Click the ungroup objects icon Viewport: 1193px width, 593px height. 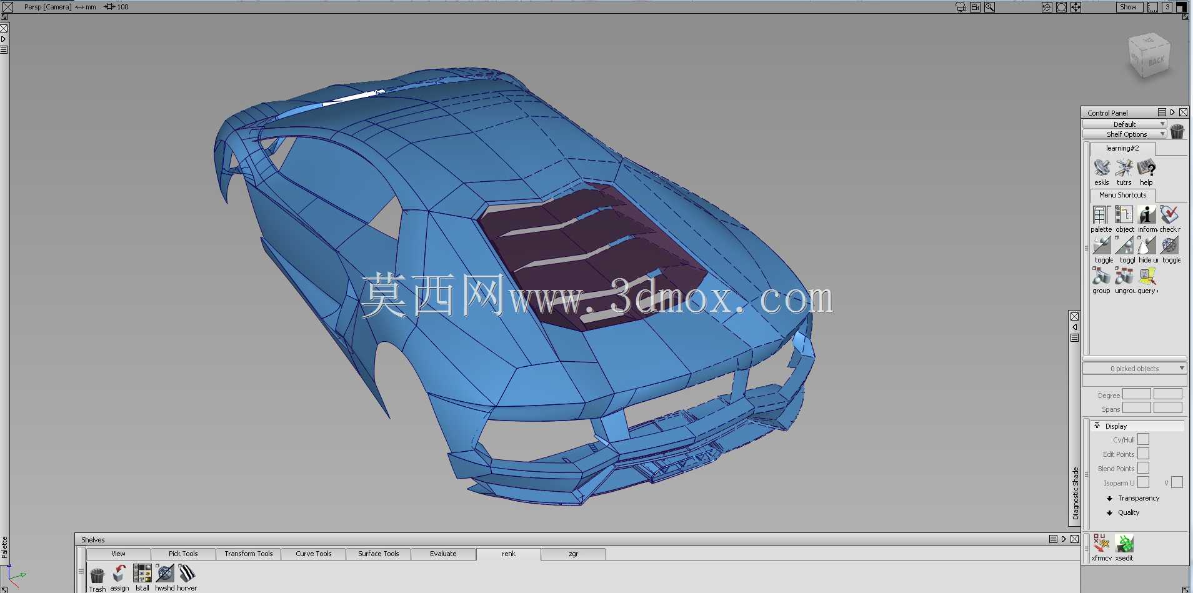pyautogui.click(x=1124, y=276)
